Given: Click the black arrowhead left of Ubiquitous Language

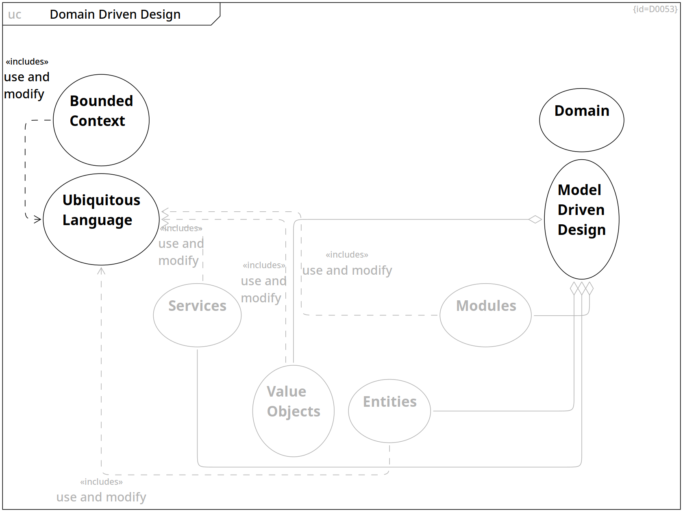Looking at the screenshot, I should coord(38,219).
